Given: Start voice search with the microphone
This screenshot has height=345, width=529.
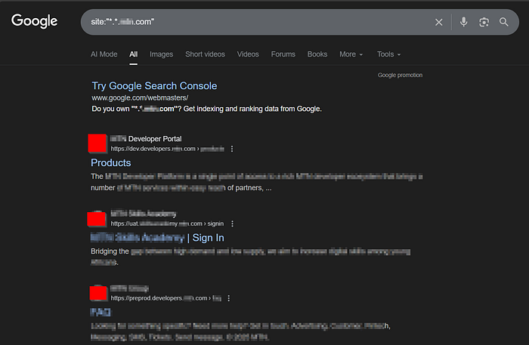Looking at the screenshot, I should pyautogui.click(x=463, y=22).
